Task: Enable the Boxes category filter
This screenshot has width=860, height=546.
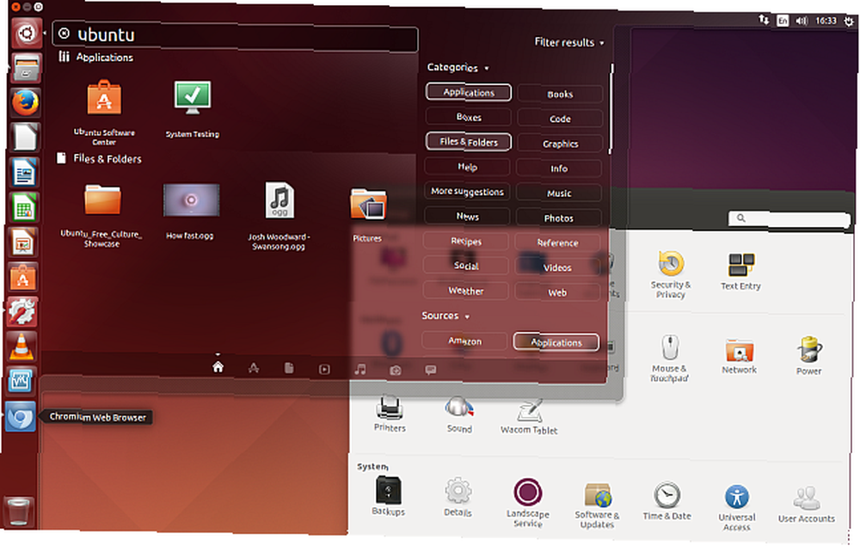Action: pyautogui.click(x=469, y=117)
